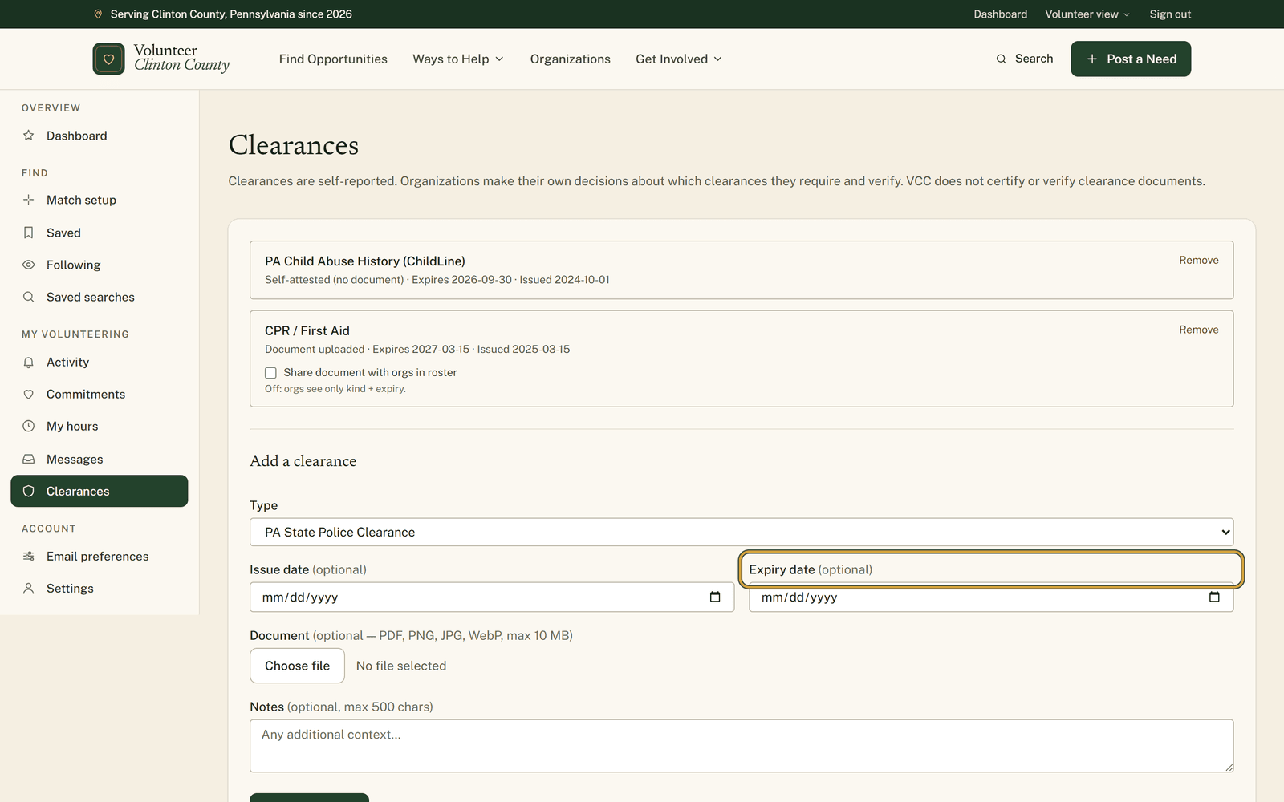Open the Issue date calendar picker icon

(715, 597)
